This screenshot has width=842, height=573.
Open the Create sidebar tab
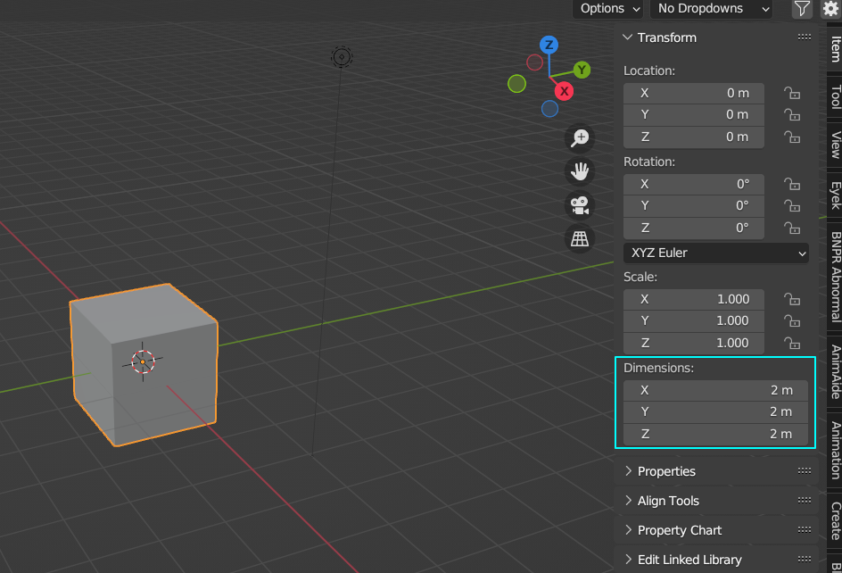(x=835, y=520)
